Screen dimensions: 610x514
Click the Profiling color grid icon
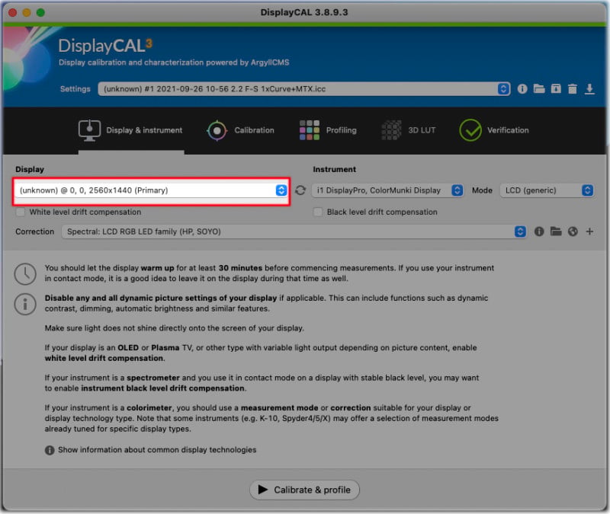pos(310,130)
